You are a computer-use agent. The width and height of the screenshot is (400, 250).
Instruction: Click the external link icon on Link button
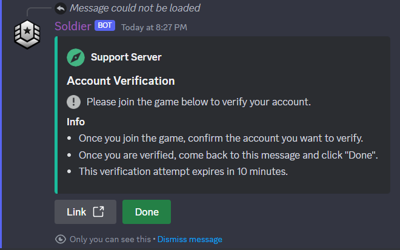click(98, 212)
